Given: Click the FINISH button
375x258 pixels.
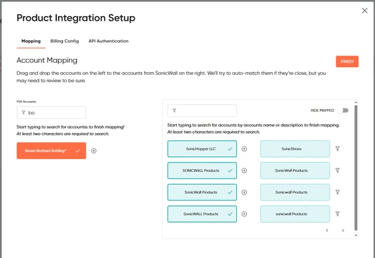Looking at the screenshot, I should tap(347, 61).
